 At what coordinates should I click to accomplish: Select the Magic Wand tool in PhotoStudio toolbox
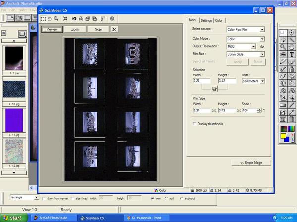[292, 40]
